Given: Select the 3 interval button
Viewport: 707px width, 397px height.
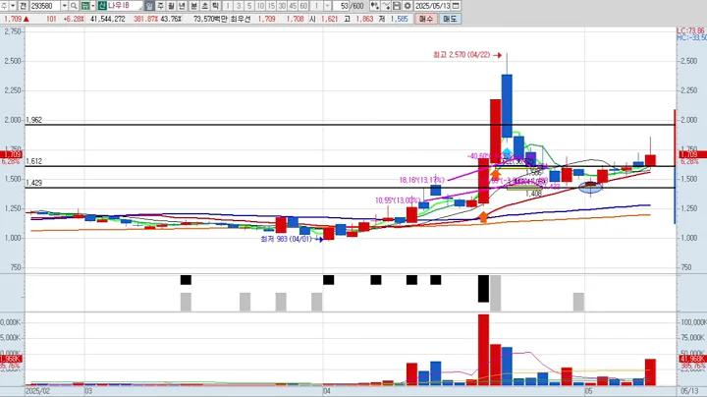Looking at the screenshot, I should coord(239,6).
